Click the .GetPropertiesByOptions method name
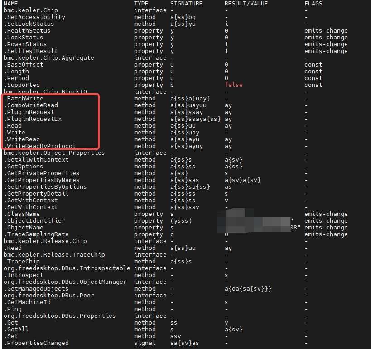The image size is (371, 349). (45, 187)
